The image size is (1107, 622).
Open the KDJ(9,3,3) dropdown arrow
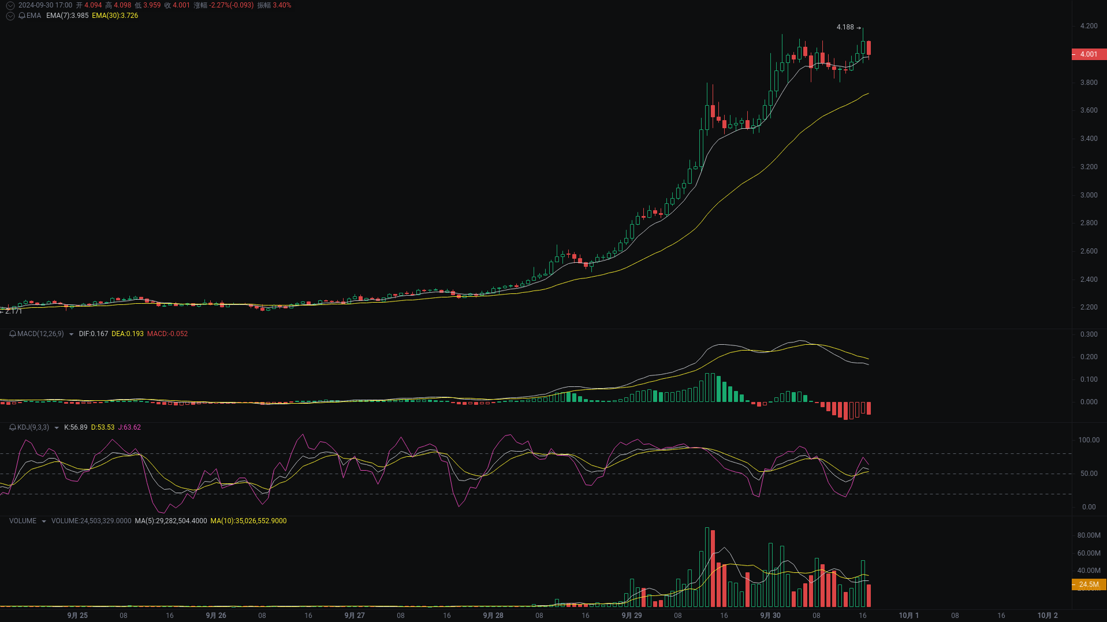coord(56,427)
